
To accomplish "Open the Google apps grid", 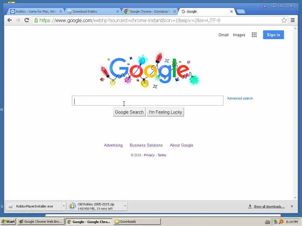I will click(254, 35).
